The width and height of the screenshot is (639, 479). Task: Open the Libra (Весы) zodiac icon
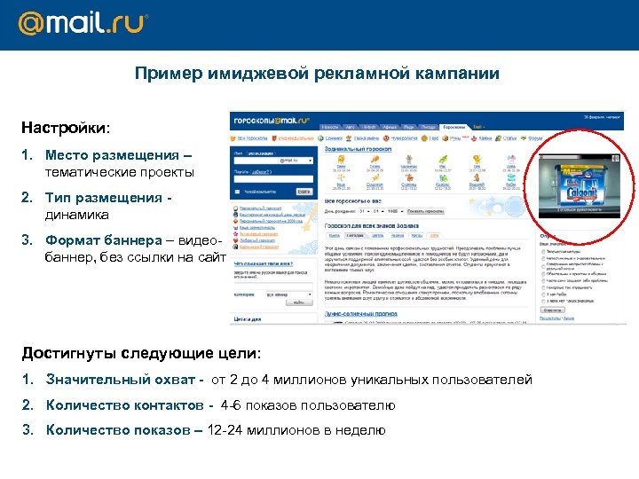pyautogui.click(x=342, y=177)
